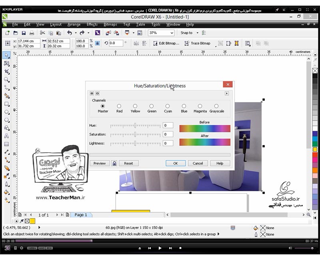The image size is (320, 260).
Task: Click the Mirror horizontally icon
Action: 136,43
